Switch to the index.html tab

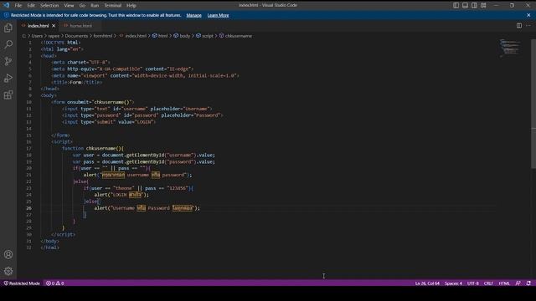click(39, 26)
